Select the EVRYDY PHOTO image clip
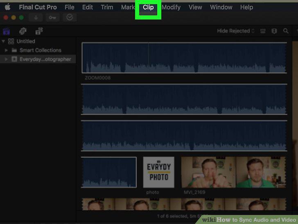The image size is (298, 224). [158, 172]
